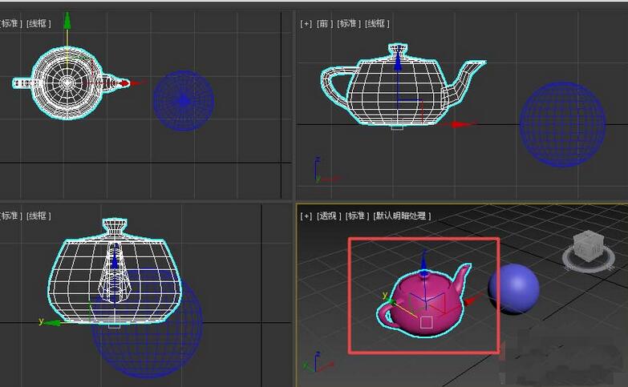The image size is (628, 387).
Task: Open the [线框] menu in the bottom-left viewport
Action: click(38, 216)
